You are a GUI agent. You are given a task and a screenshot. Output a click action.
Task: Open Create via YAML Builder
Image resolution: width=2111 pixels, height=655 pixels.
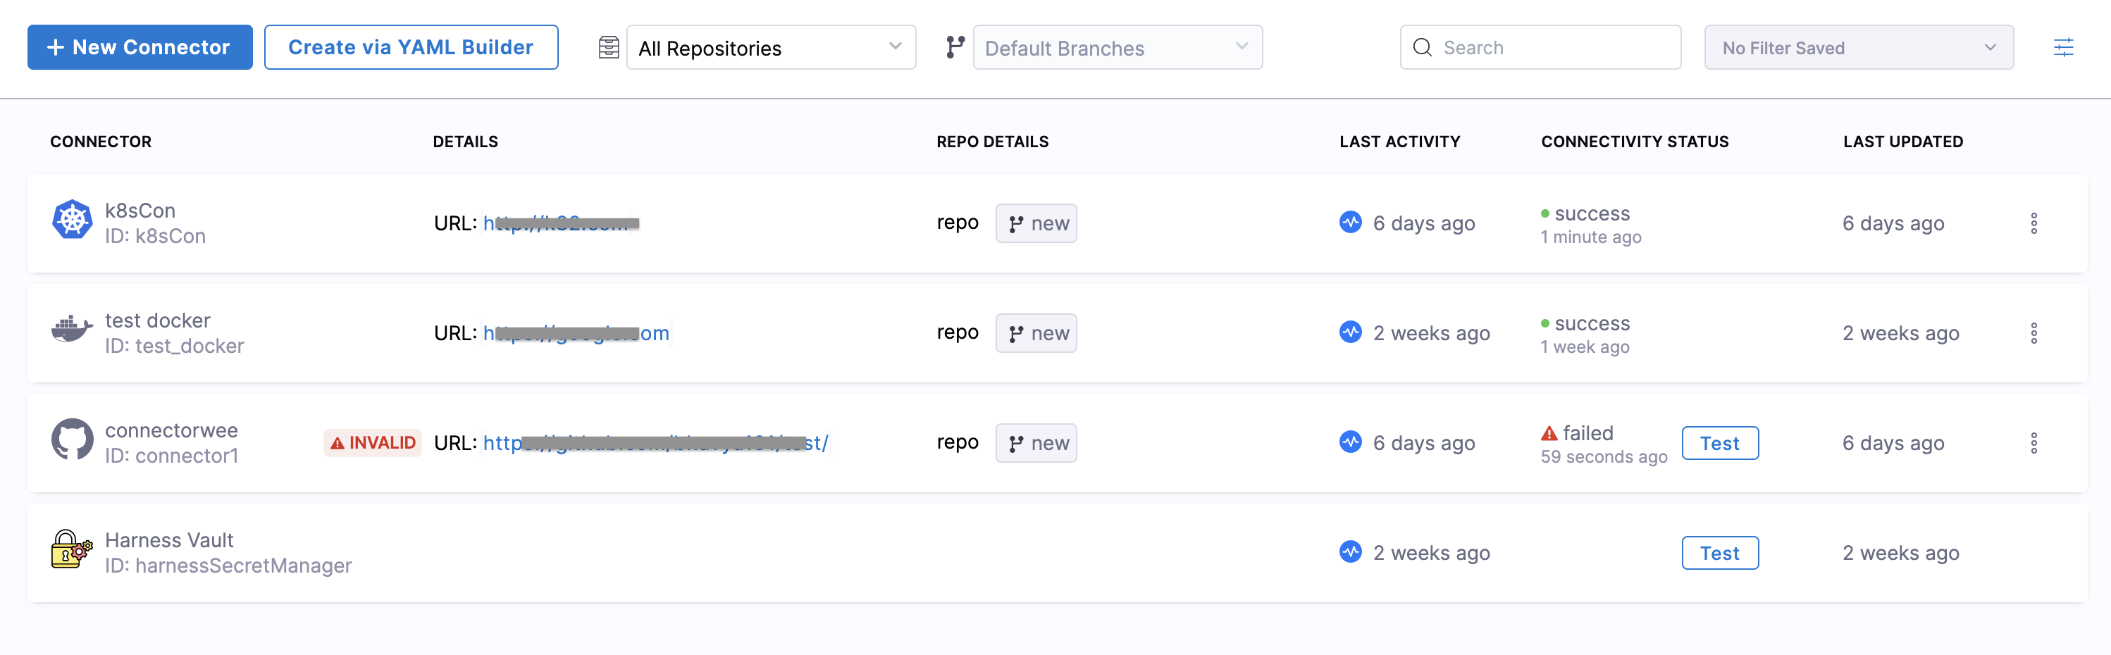coord(411,46)
